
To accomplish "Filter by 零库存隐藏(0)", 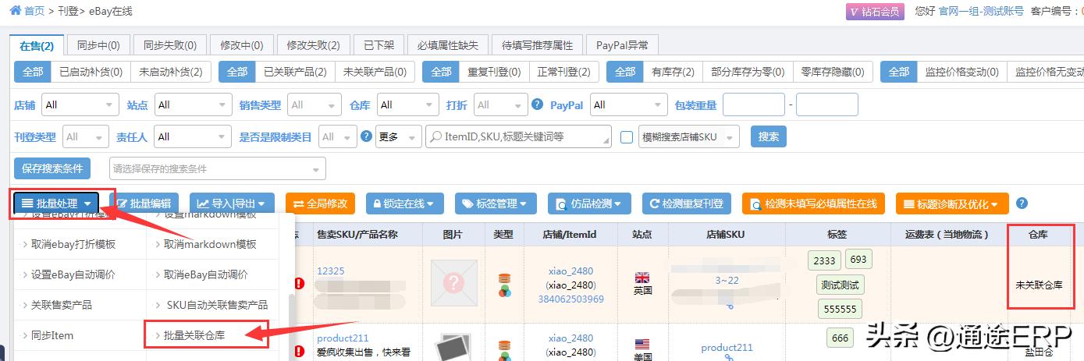I will point(833,72).
